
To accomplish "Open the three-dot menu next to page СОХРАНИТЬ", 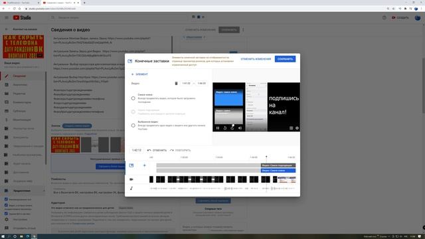I will click(x=243, y=30).
